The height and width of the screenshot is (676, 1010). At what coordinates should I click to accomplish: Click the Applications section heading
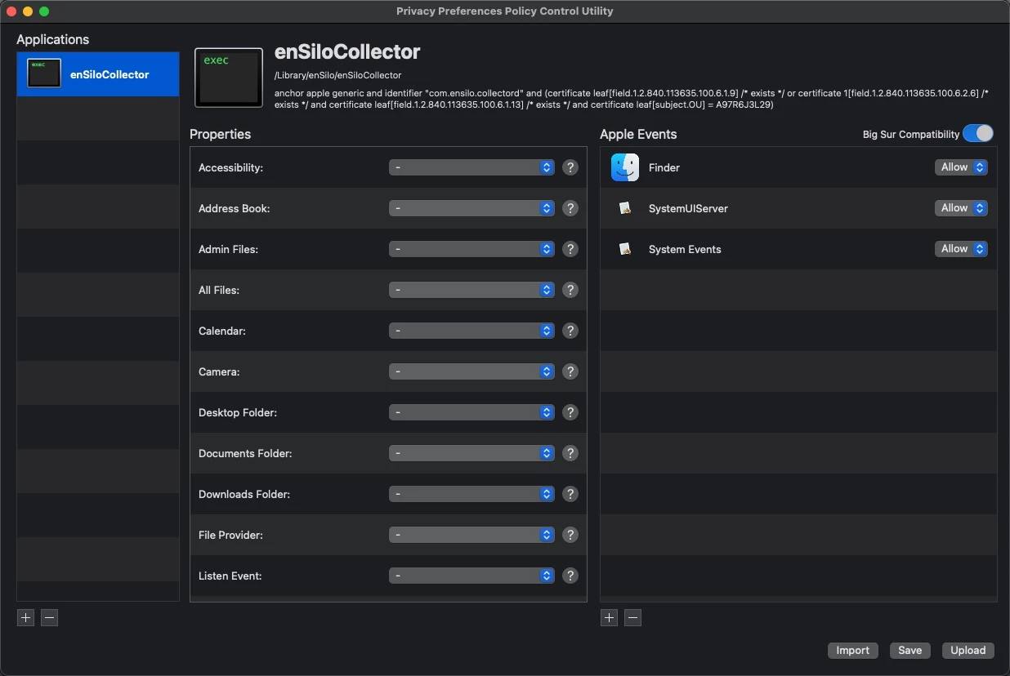point(53,39)
